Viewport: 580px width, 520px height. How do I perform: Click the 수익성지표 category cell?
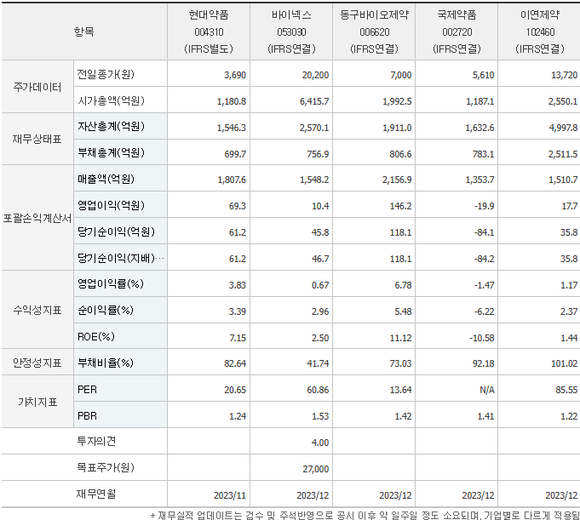pyautogui.click(x=37, y=310)
